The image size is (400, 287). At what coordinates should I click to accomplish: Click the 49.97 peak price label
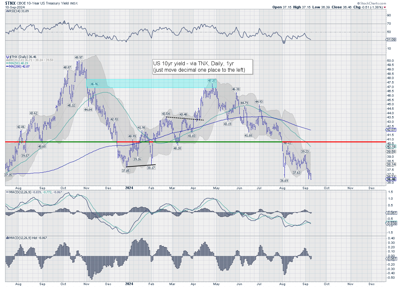[x=79, y=57]
